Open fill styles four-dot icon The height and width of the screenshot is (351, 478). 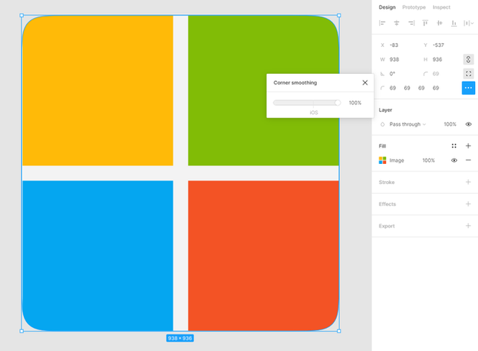pyautogui.click(x=454, y=146)
